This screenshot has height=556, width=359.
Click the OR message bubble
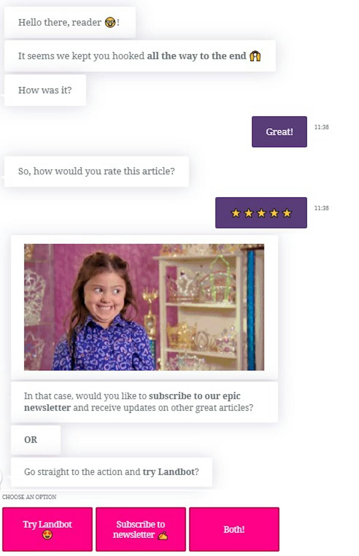tap(36, 440)
